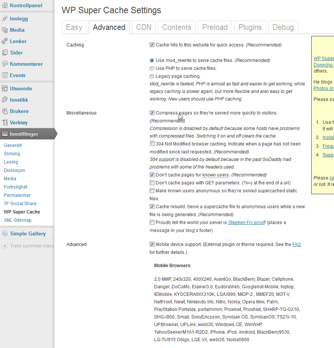Toggle Mobile device support checkbox

click(152, 244)
